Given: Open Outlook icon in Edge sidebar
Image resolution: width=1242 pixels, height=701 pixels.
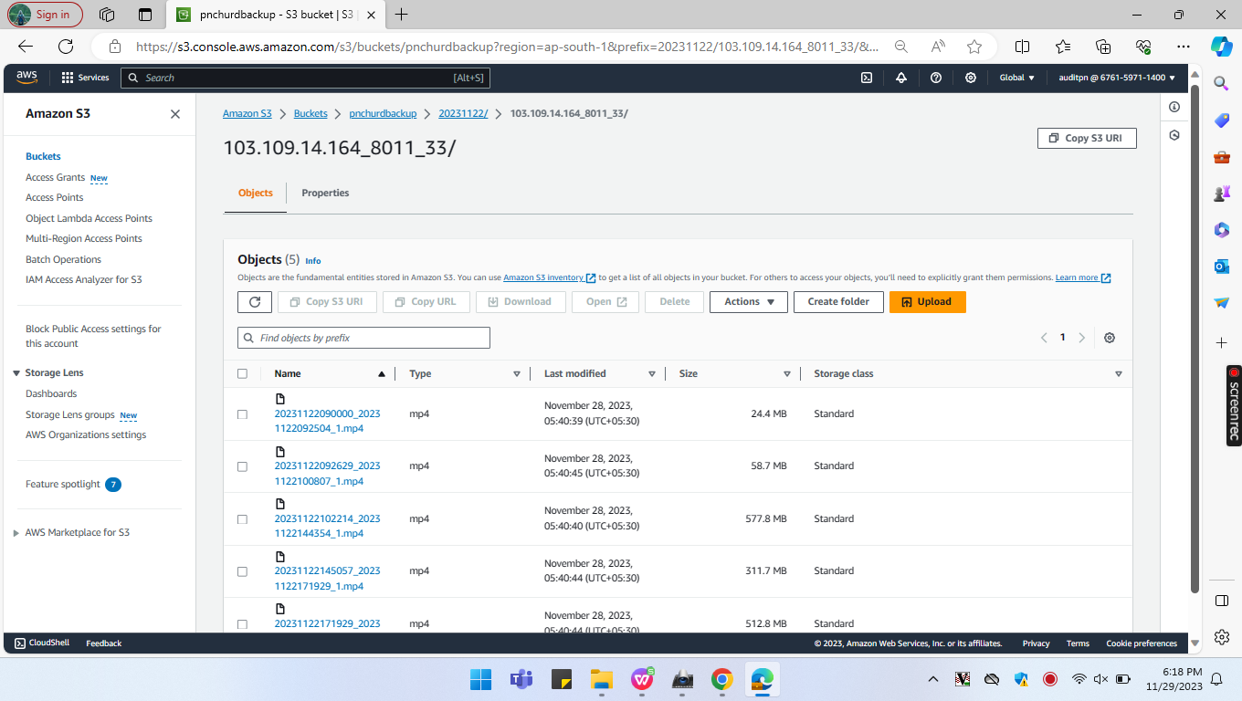Looking at the screenshot, I should tap(1222, 266).
